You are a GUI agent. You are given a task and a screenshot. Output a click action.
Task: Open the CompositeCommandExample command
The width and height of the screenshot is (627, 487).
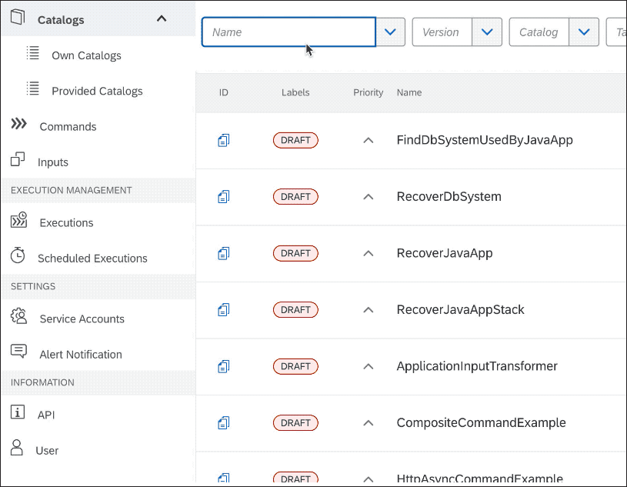(x=481, y=423)
